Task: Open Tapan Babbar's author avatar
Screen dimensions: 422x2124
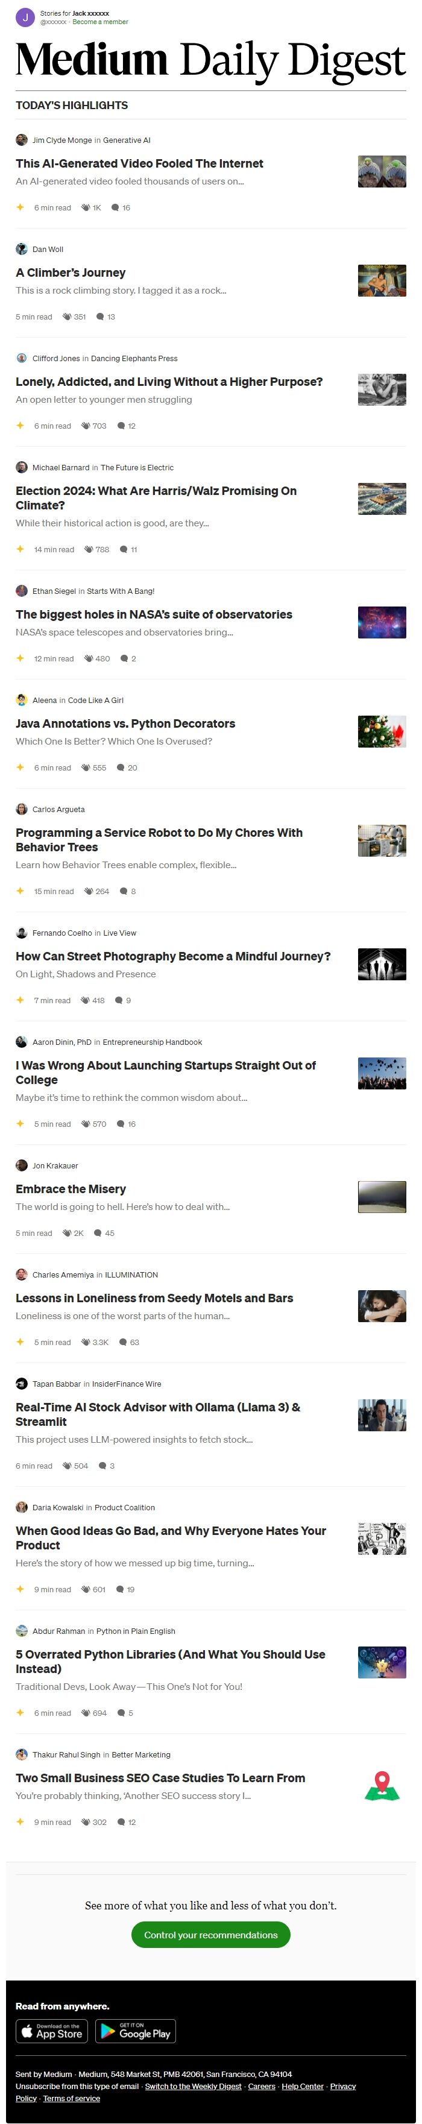Action: coord(22,1384)
